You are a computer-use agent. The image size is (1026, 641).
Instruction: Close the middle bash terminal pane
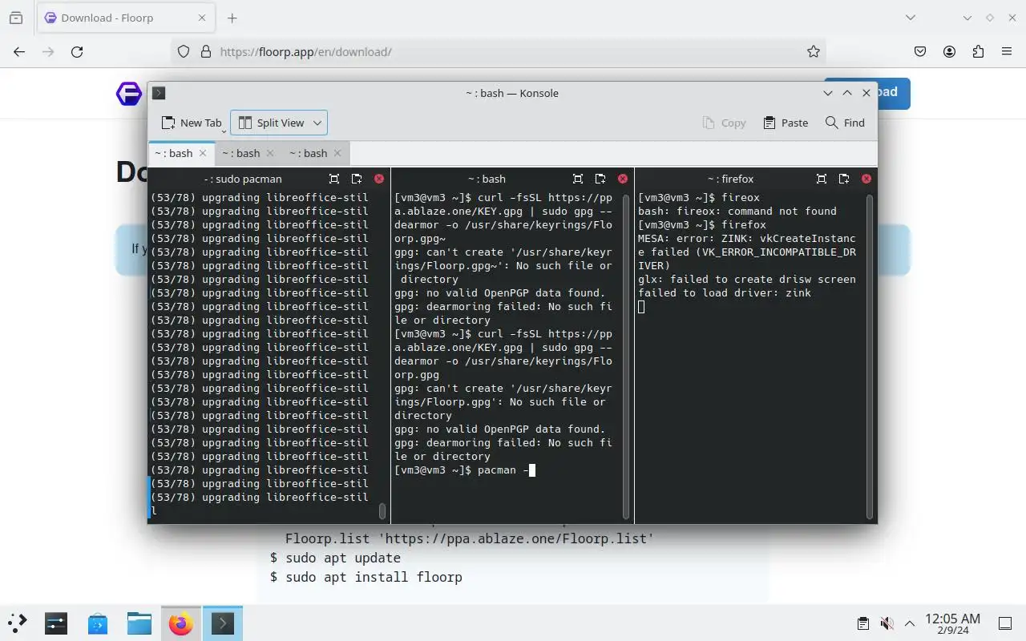(x=623, y=179)
